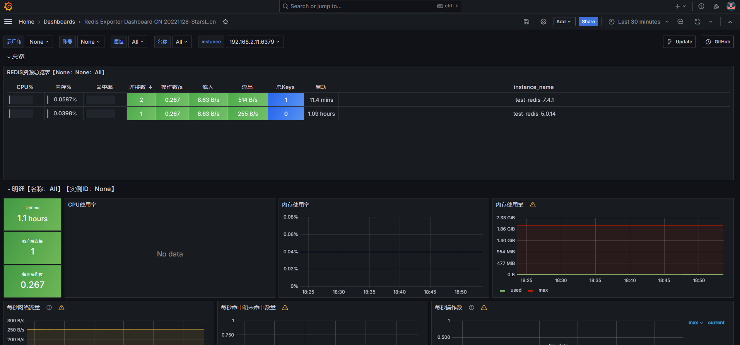Sort table by 命中率 column header

click(x=104, y=87)
